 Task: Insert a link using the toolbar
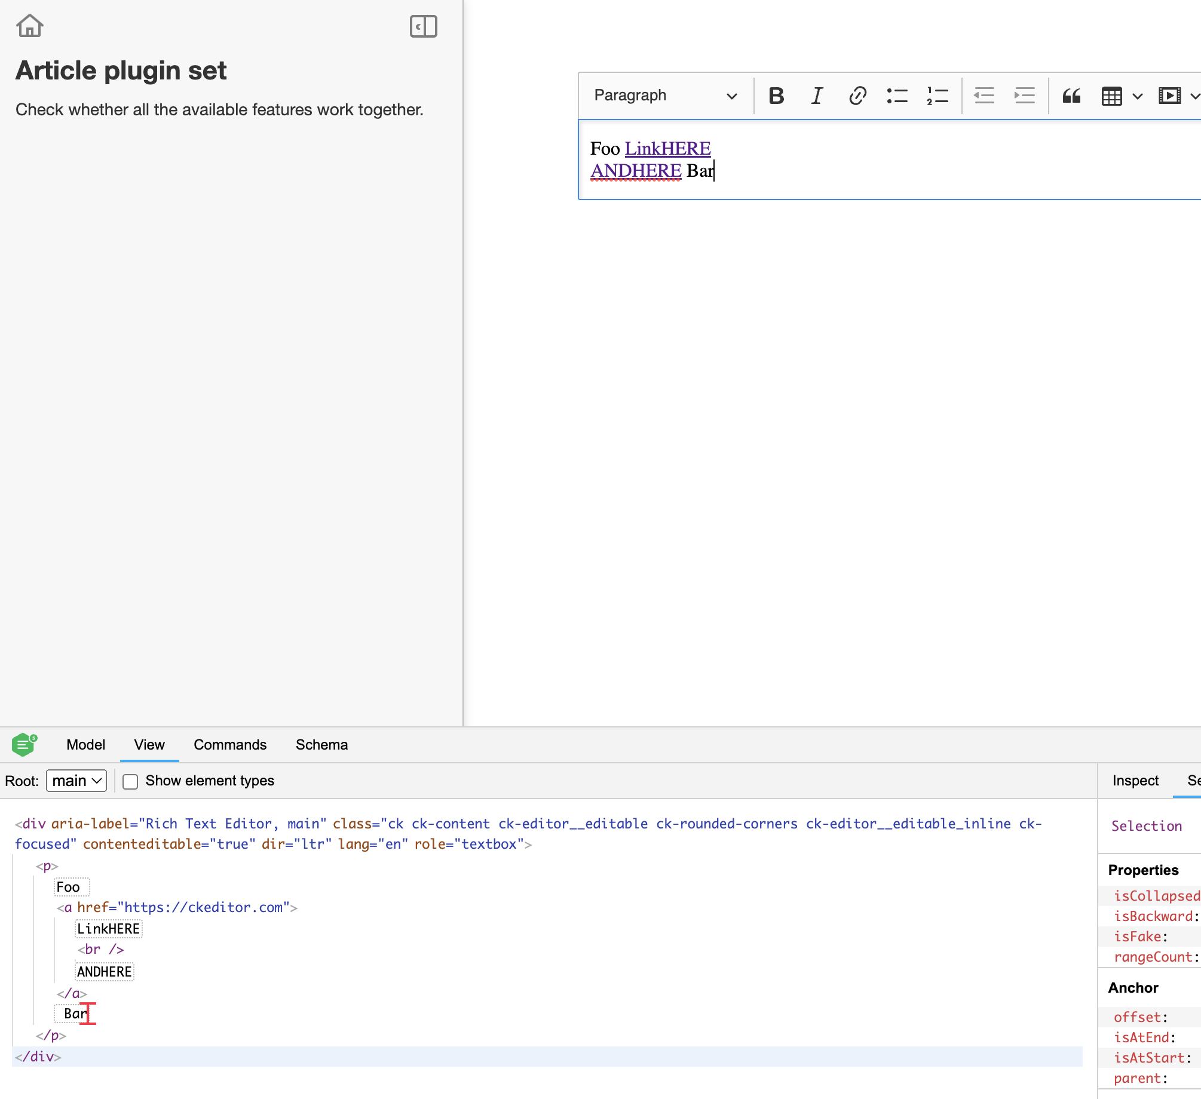[857, 96]
